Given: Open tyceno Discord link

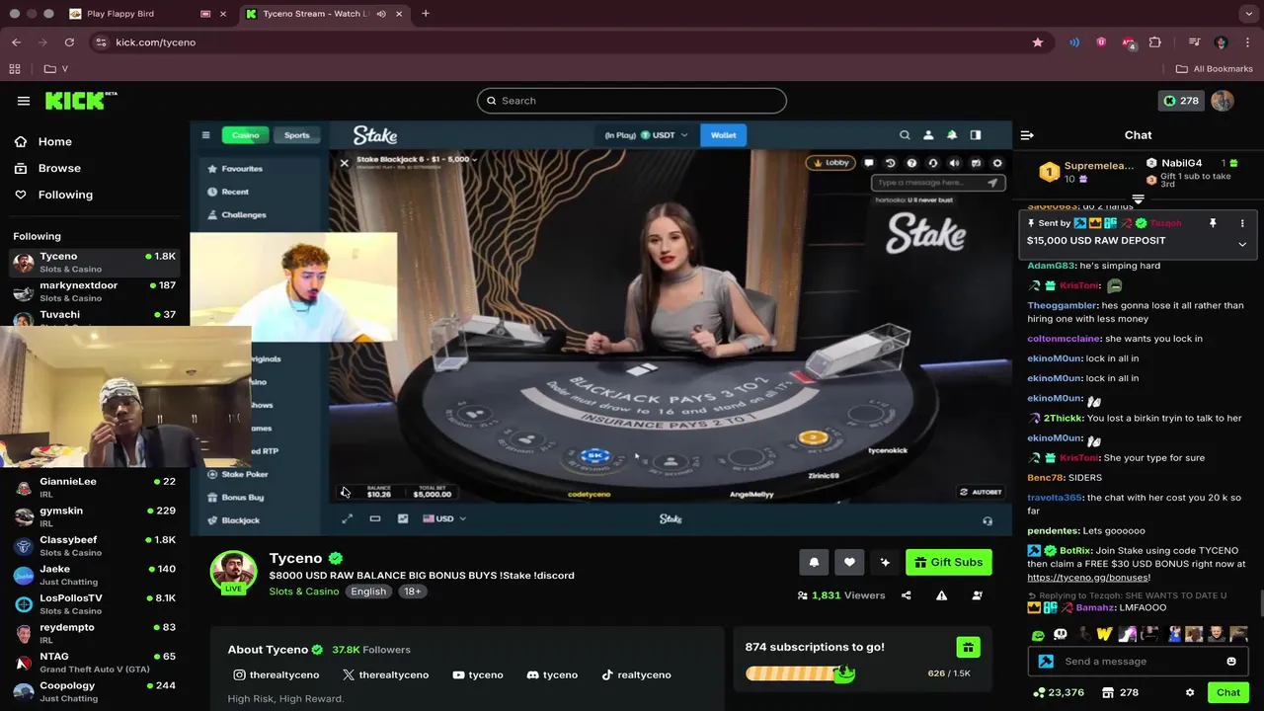Looking at the screenshot, I should pos(552,675).
